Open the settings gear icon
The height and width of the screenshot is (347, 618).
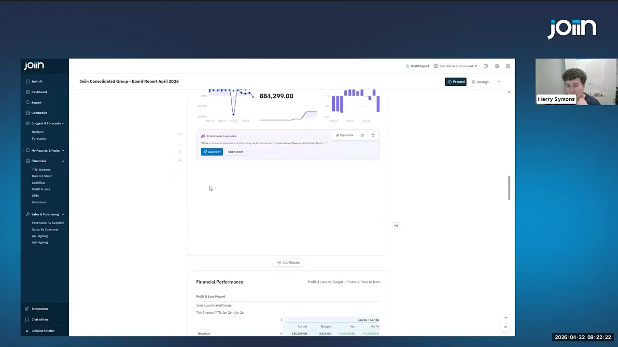pyautogui.click(x=497, y=66)
